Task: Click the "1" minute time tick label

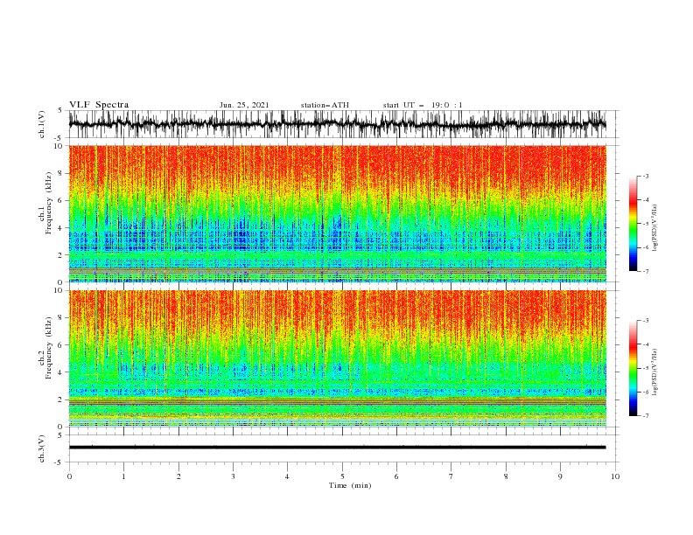Action: (123, 476)
